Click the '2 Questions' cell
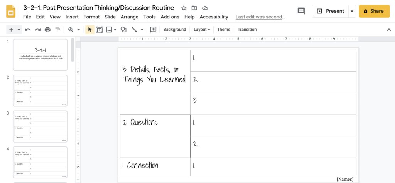This screenshot has height=183, width=395. (x=155, y=136)
